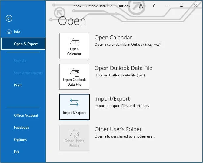203x163 pixels.
Task: Click the Open Outlook Data File heading
Action: coord(123,68)
